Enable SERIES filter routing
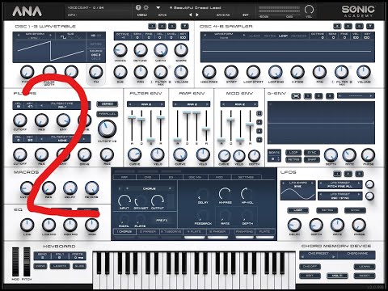This screenshot has width=388, height=291. click(107, 104)
